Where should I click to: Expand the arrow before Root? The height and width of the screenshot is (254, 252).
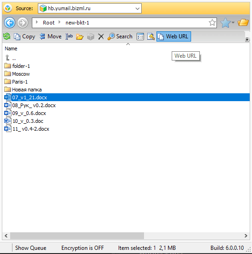[x=37, y=22]
